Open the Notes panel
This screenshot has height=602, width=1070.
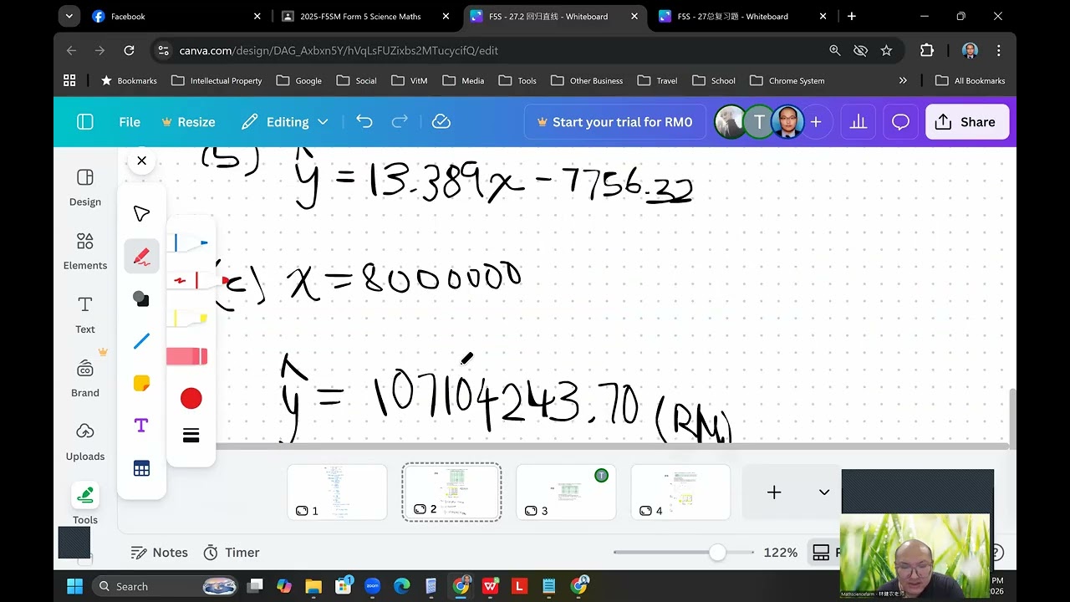pos(160,553)
